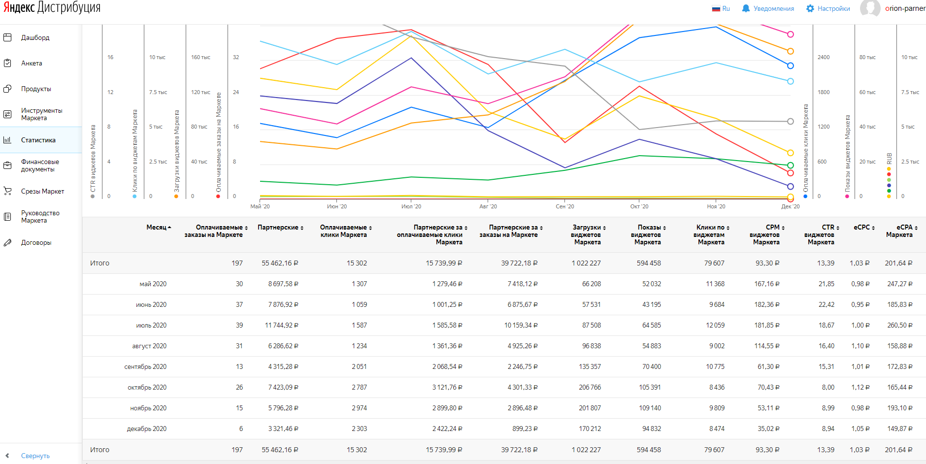926x464 pixels.
Task: Click the Срезы Маркет cart icon
Action: [x=7, y=191]
